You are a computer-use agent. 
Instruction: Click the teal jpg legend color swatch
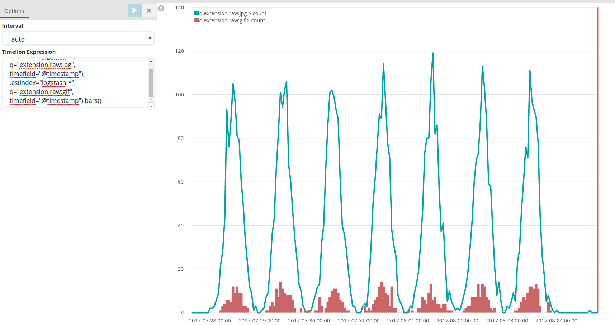[197, 13]
